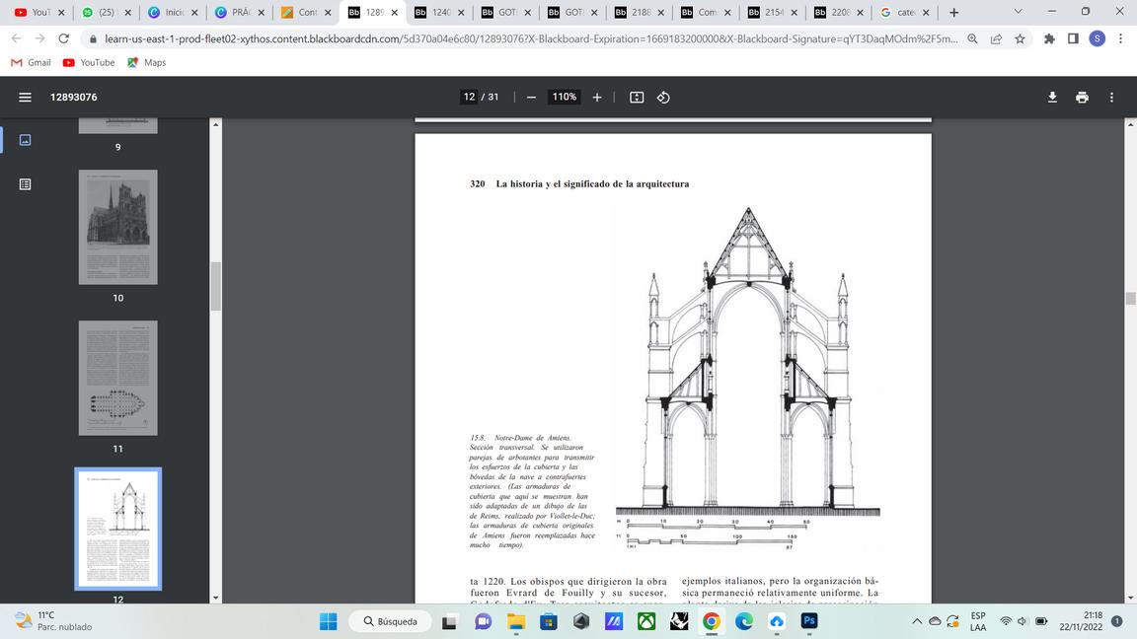Click the page number input field
1137x639 pixels.
tap(469, 97)
